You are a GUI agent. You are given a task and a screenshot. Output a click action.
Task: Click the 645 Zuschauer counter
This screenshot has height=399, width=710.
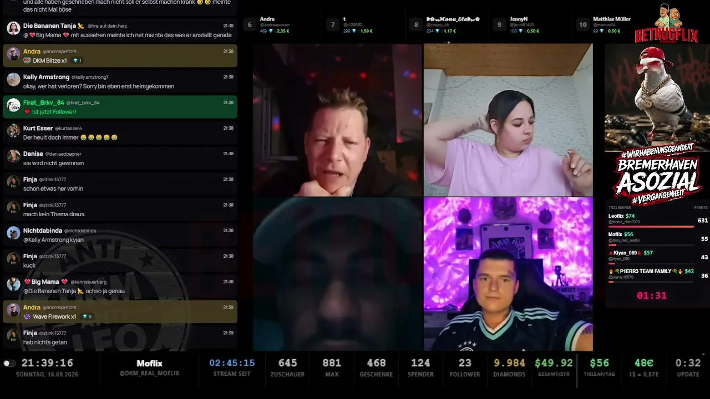pos(288,363)
